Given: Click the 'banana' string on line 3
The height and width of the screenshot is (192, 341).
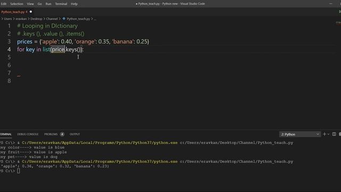Looking at the screenshot, I should [x=123, y=42].
